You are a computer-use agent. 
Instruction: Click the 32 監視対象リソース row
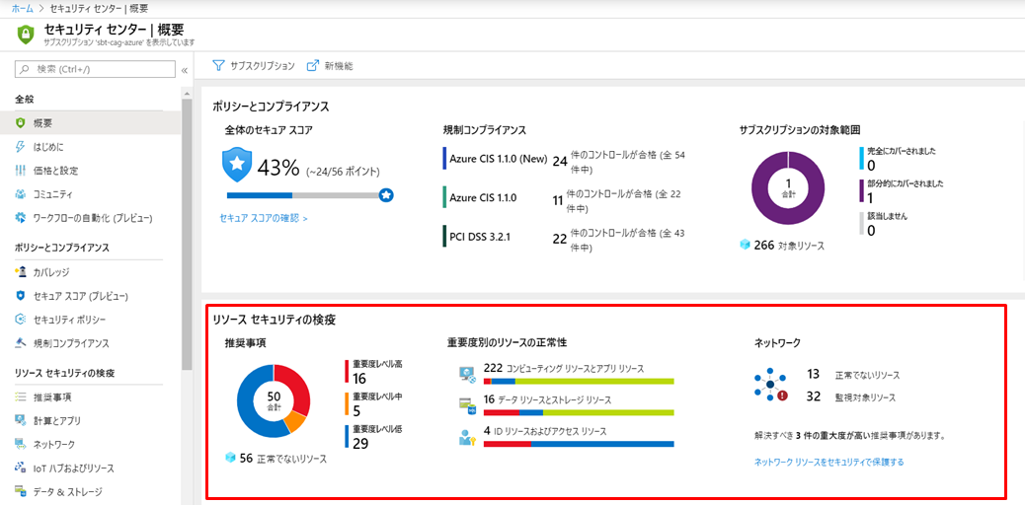(x=851, y=397)
